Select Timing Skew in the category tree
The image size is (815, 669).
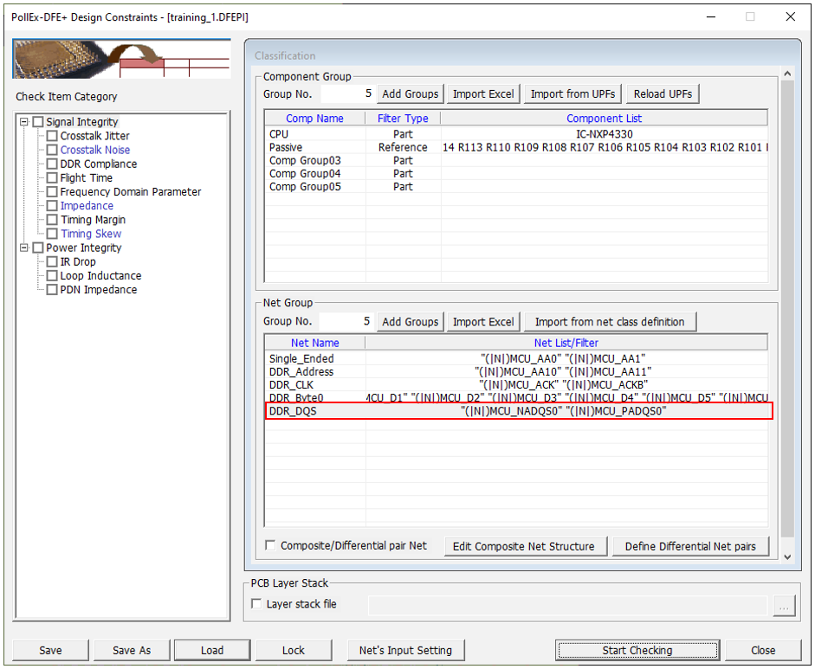(x=90, y=234)
